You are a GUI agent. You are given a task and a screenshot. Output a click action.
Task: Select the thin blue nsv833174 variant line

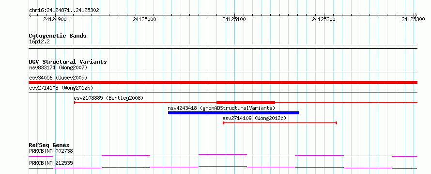point(223,72)
